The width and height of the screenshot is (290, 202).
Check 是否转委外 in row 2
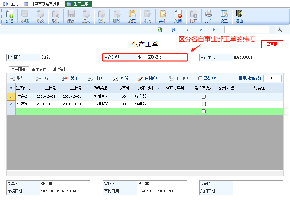pyautogui.click(x=204, y=104)
